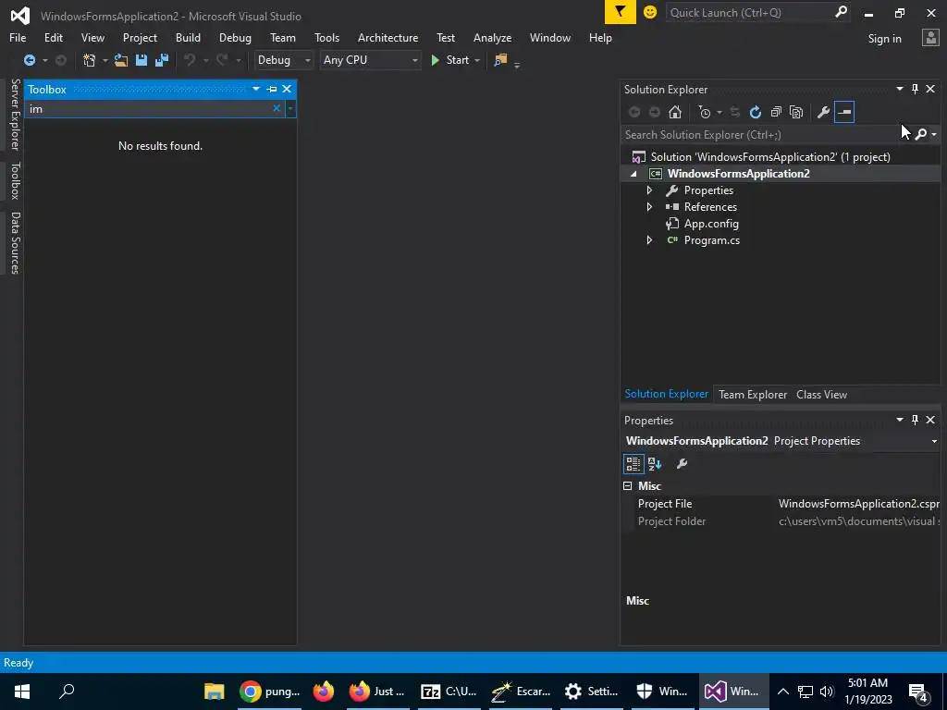This screenshot has height=710, width=947.
Task: Open the Toolbox search options dropdown
Action: click(290, 109)
